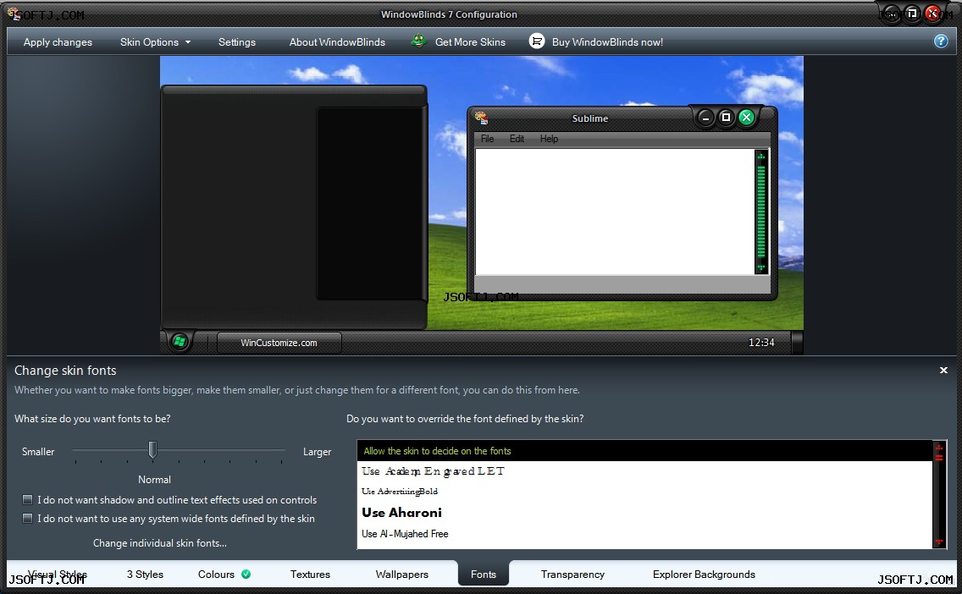The height and width of the screenshot is (594, 962).
Task: Click the font size slider handle
Action: point(152,450)
